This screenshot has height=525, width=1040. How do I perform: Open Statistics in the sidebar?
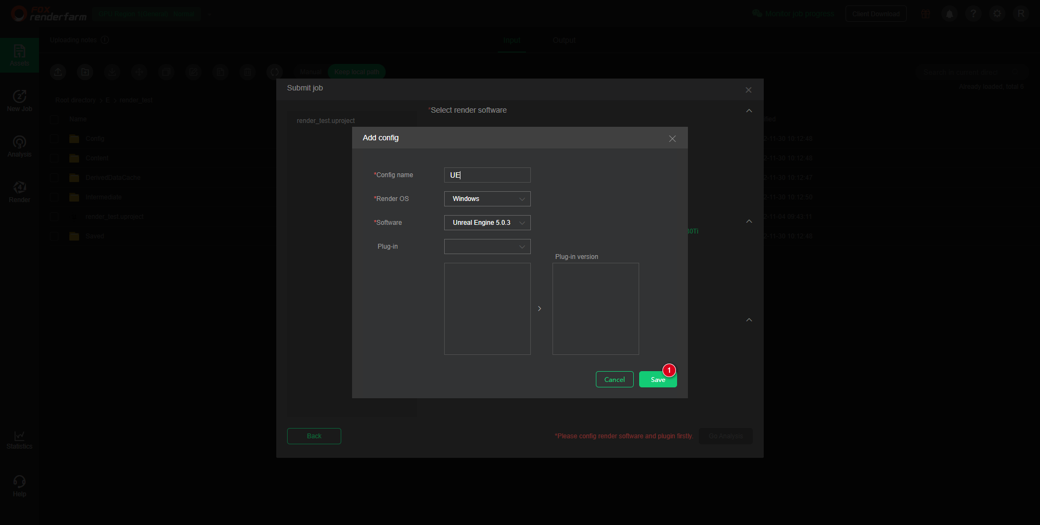(x=19, y=439)
